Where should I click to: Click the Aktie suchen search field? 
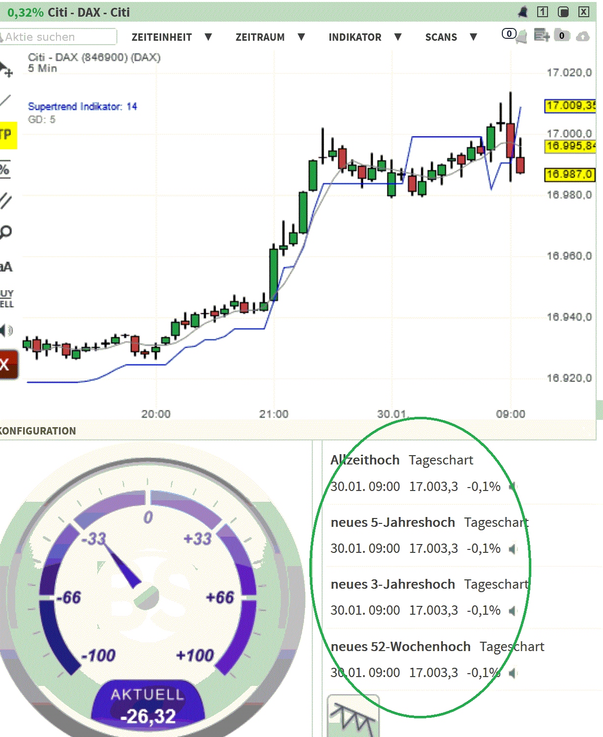[x=56, y=36]
